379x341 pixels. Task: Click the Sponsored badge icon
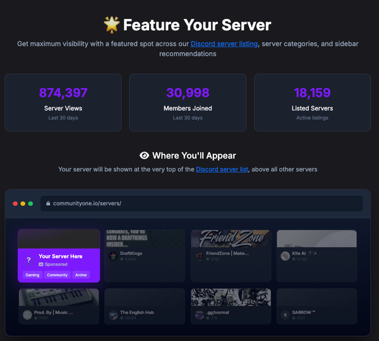(41, 264)
